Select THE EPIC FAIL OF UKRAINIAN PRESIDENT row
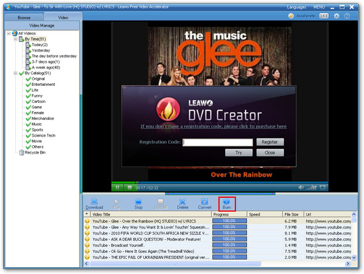Viewport: 364px width, 274px height. (218, 257)
